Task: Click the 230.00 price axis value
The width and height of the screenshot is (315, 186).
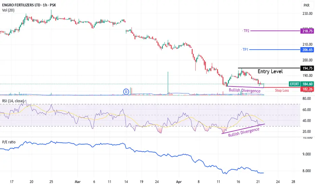Action: tap(308, 14)
